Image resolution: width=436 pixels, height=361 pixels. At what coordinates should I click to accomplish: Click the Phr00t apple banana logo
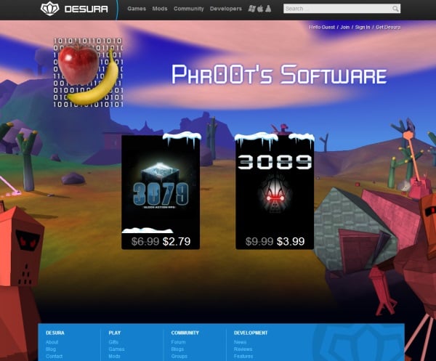(88, 73)
